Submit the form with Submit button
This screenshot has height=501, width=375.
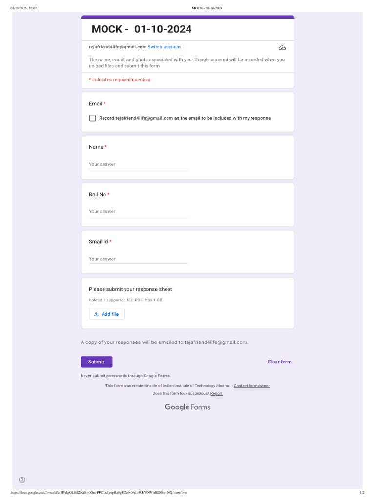tap(97, 362)
